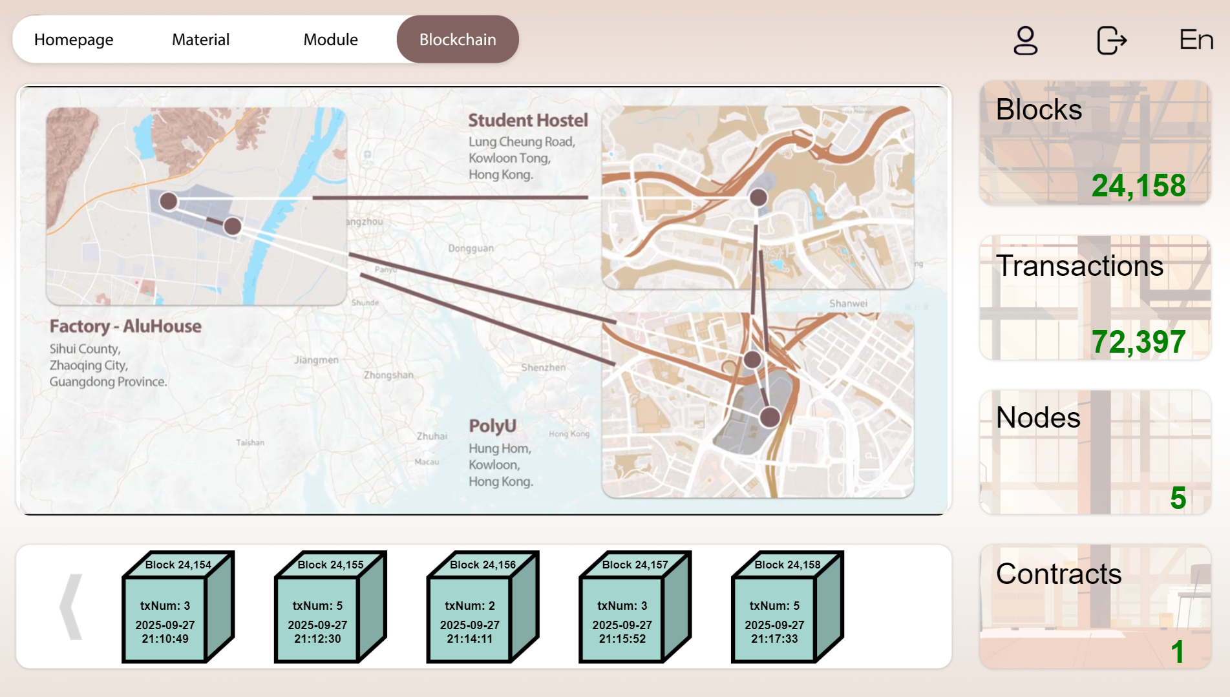The image size is (1230, 697).
Task: Click the PolyU map thumbnail
Action: (758, 406)
